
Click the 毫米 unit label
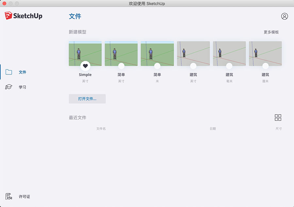pyautogui.click(x=229, y=81)
